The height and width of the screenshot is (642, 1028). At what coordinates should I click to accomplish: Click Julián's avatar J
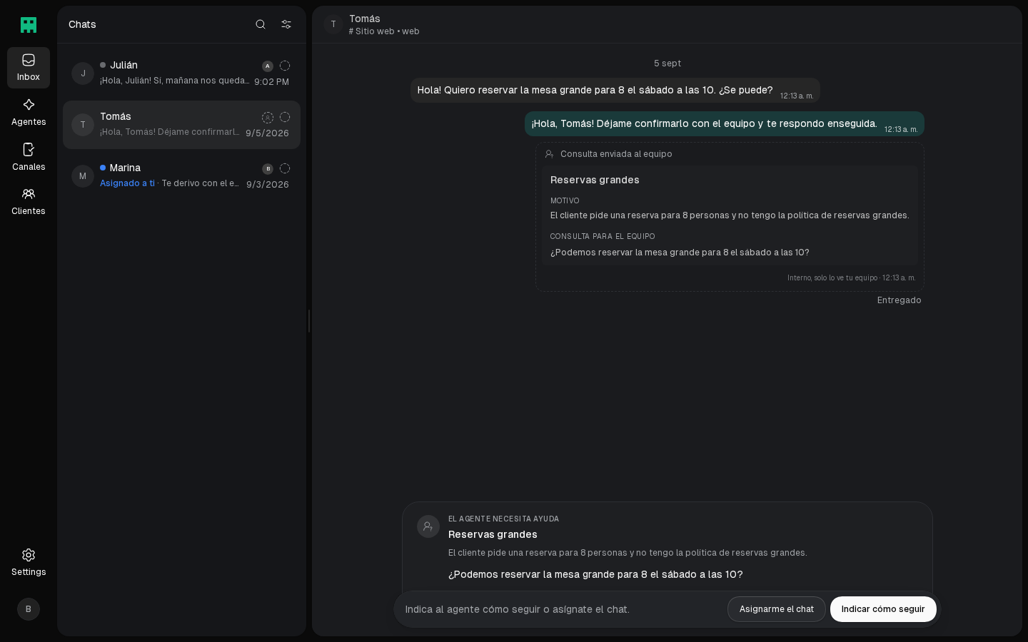(x=83, y=73)
